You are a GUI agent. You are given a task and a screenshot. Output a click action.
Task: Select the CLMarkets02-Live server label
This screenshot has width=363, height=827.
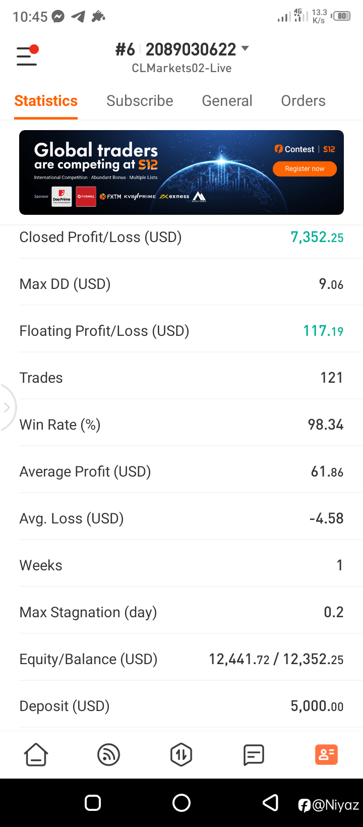(181, 69)
